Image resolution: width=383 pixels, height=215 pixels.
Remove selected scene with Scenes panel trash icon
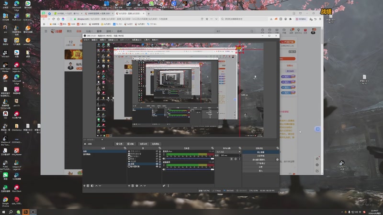point(88,186)
